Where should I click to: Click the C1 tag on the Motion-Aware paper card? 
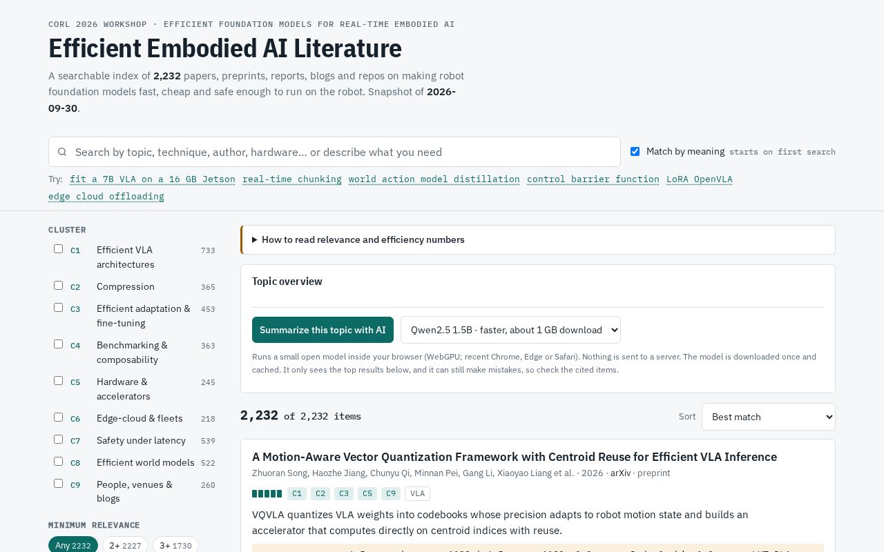pos(297,493)
